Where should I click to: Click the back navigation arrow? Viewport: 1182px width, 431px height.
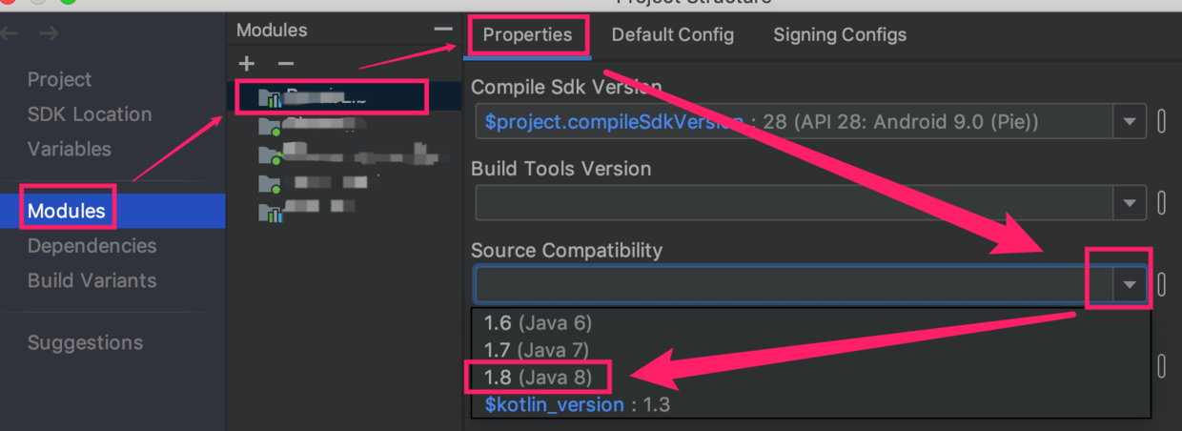(10, 34)
